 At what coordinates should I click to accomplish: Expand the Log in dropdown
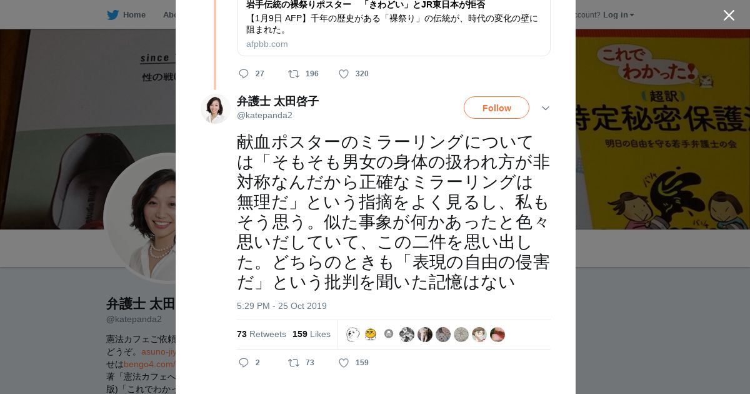(618, 15)
